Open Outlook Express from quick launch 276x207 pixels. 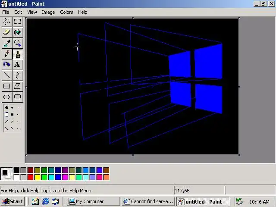pos(55,201)
